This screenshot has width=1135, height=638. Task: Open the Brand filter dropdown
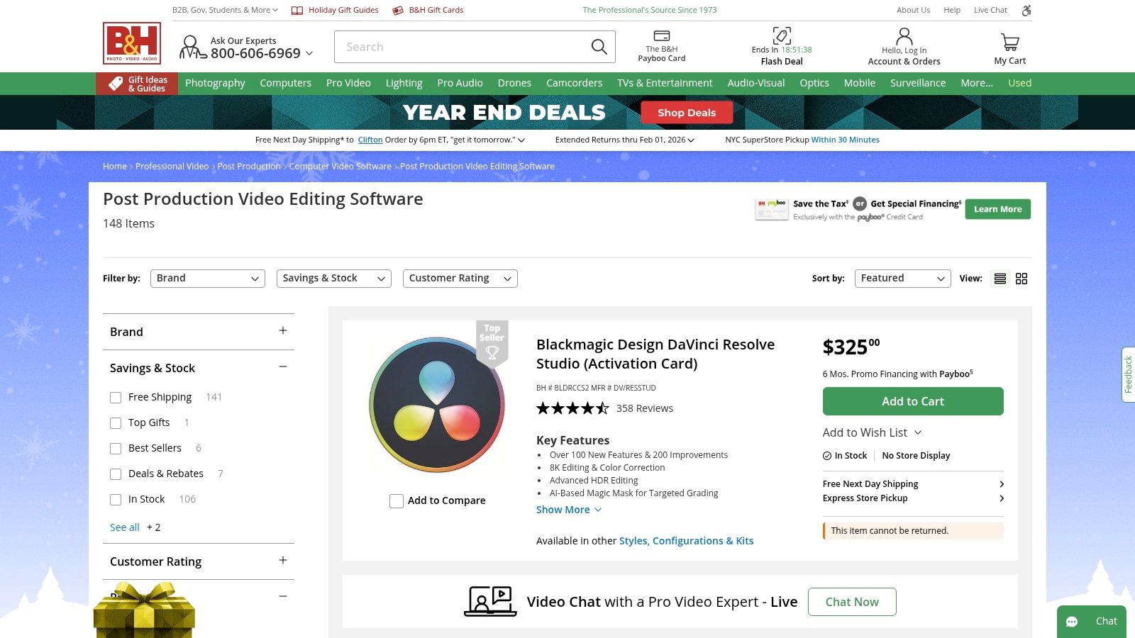pyautogui.click(x=207, y=278)
